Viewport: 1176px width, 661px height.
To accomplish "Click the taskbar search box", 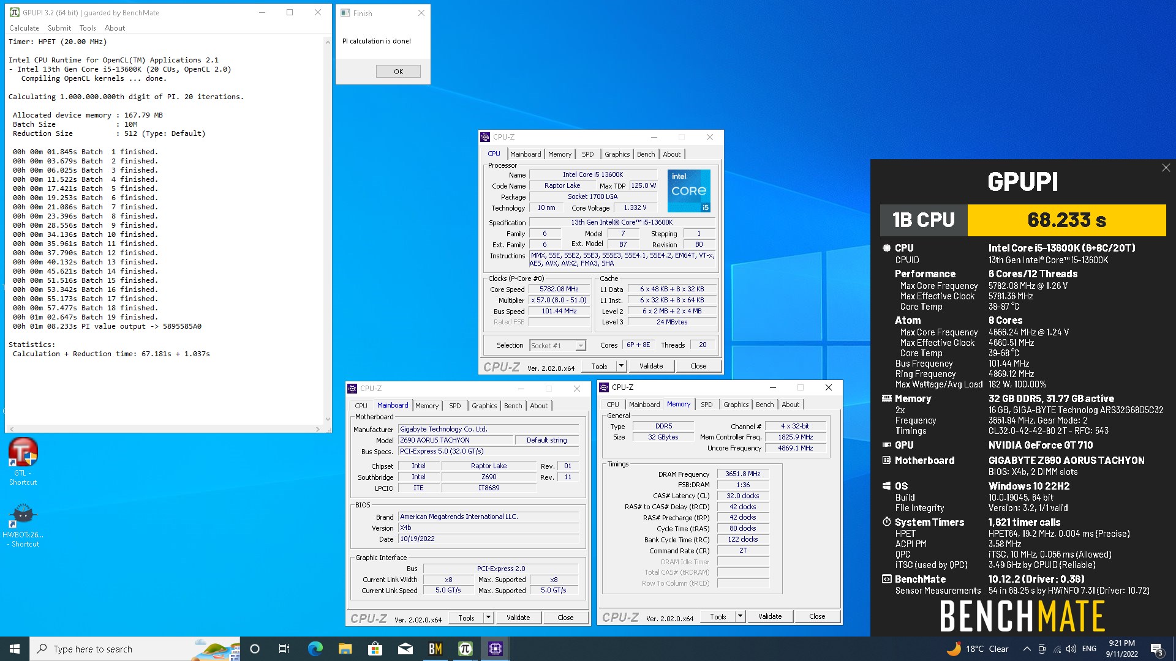I will pos(135,649).
